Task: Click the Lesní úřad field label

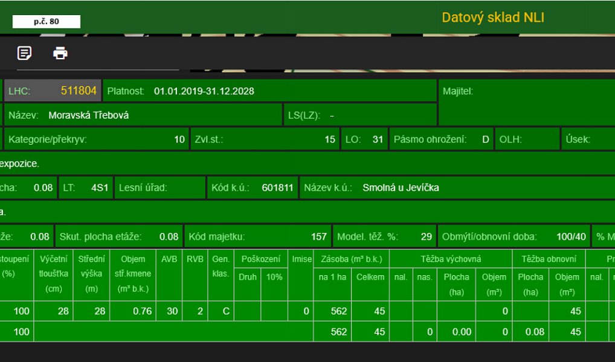Action: (x=143, y=188)
